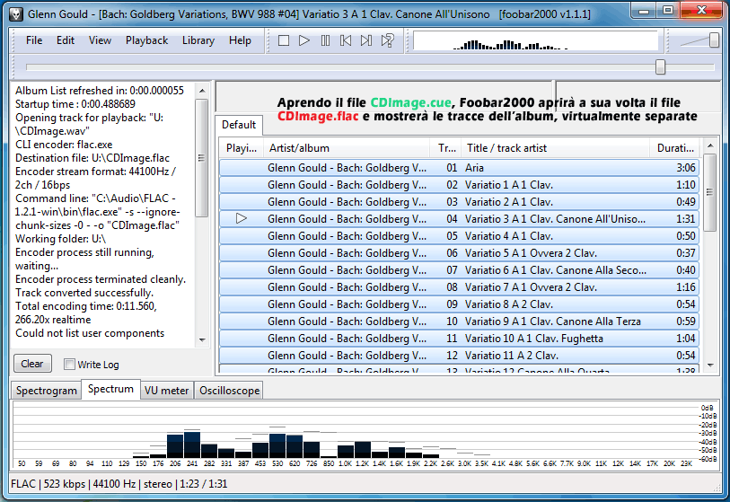Select track 08 Variatio 7 Ovvera 2 Clav.

coord(459,287)
